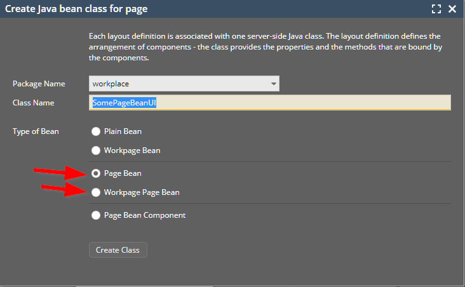Click the highlighted 'SomePageBeanUI' text
The height and width of the screenshot is (287, 465).
pyautogui.click(x=125, y=103)
